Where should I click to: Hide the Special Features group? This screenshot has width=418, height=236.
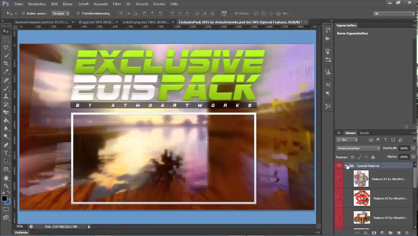coord(339,166)
